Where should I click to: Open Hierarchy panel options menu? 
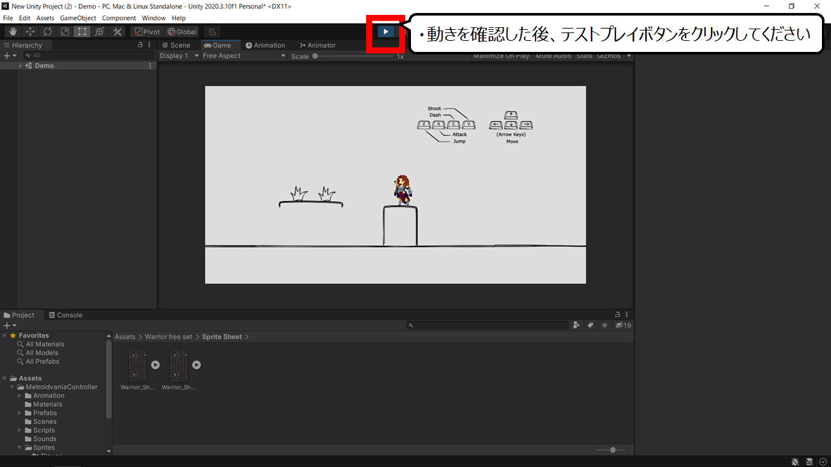point(150,45)
